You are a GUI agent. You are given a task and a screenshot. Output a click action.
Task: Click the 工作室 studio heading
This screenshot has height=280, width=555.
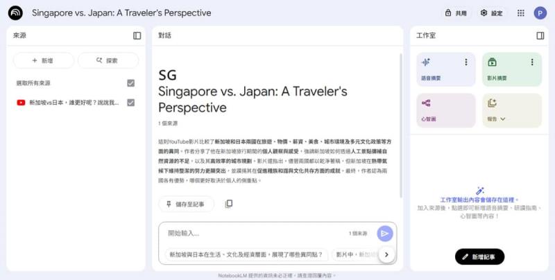[x=426, y=35]
